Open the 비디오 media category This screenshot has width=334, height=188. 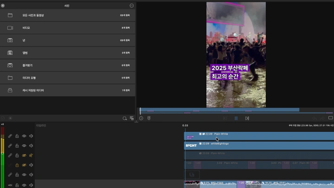coord(26,28)
